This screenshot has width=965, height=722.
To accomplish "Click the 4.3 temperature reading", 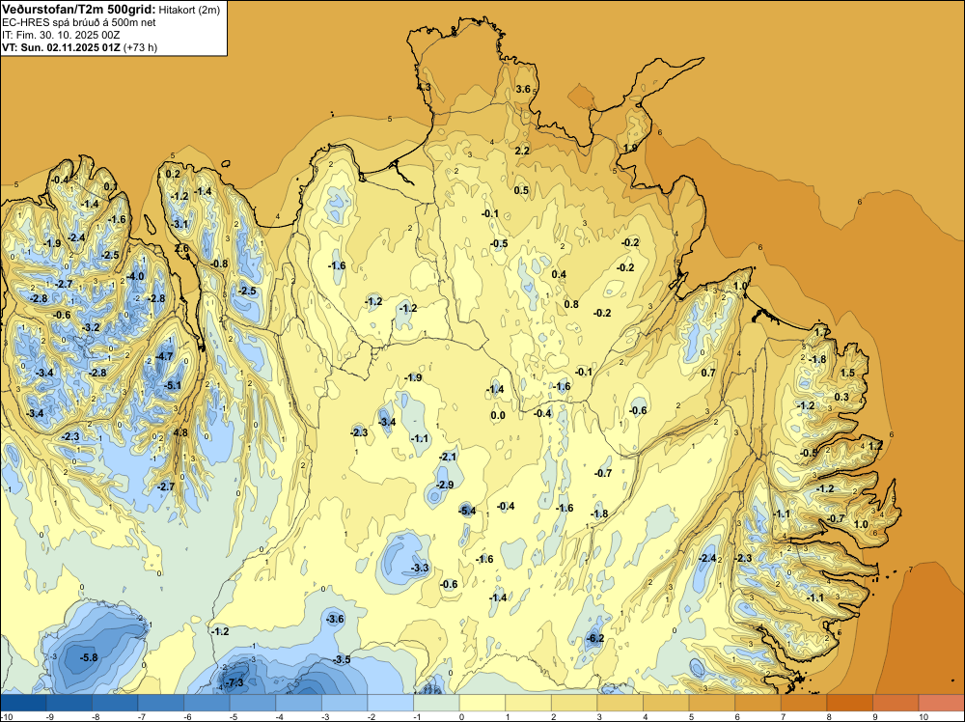I will click(424, 88).
